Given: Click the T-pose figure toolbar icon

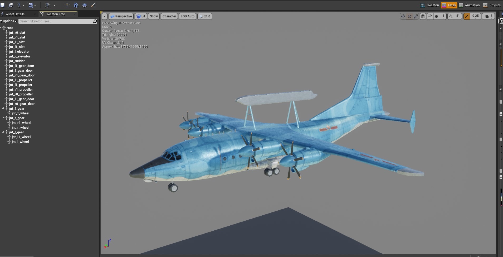Looking at the screenshot, I should point(67,5).
